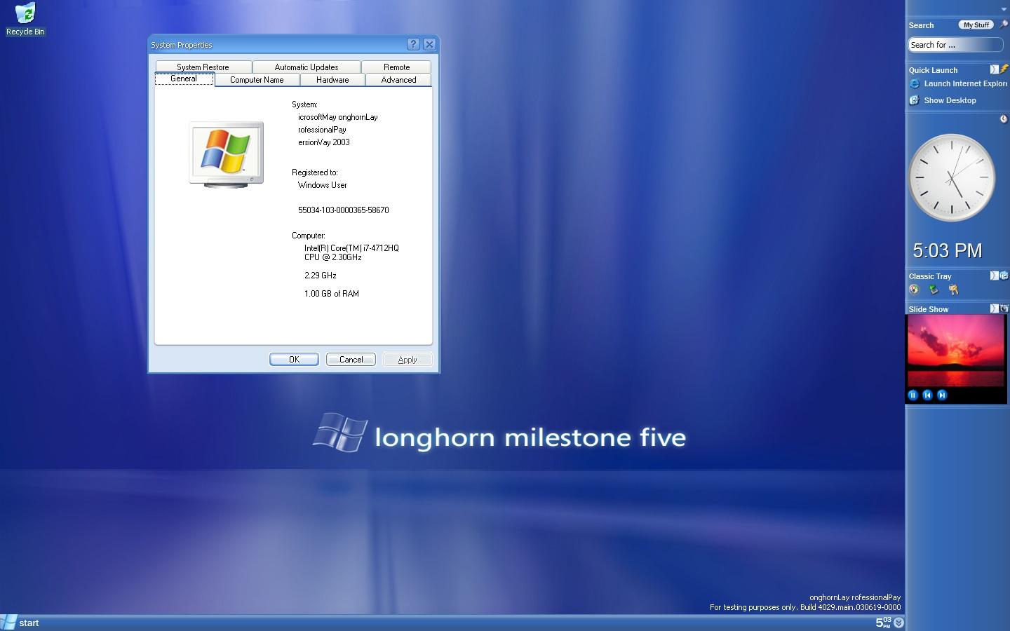This screenshot has width=1010, height=631.
Task: Click the Intel Core i7-4712HQ processor text
Action: click(x=351, y=252)
